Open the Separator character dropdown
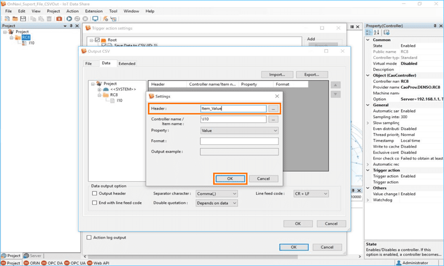 pyautogui.click(x=217, y=194)
